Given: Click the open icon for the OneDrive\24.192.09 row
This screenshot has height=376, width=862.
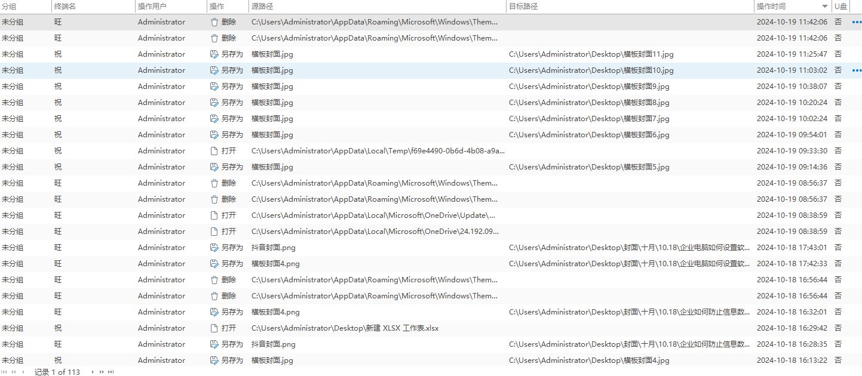Looking at the screenshot, I should pos(214,232).
